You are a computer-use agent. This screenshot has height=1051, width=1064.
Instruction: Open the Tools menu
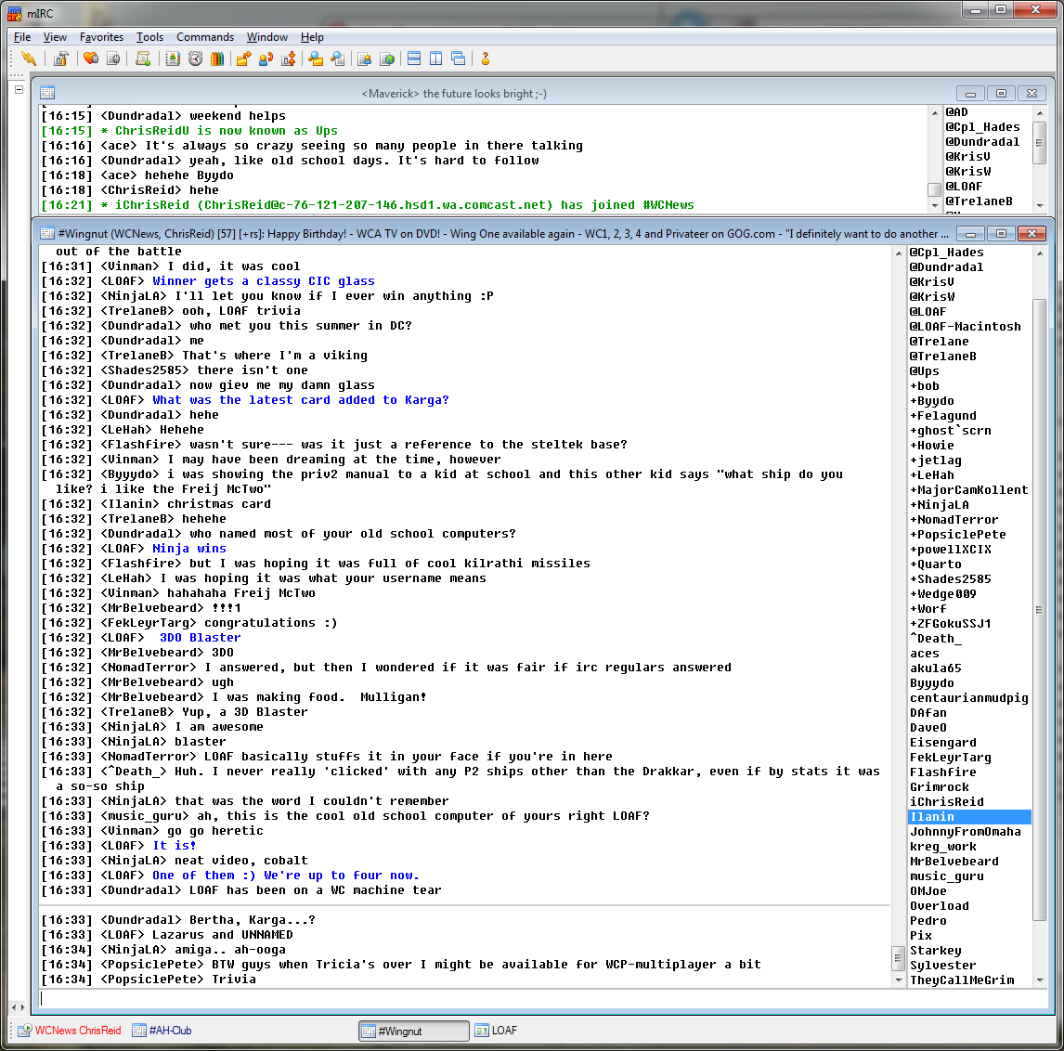[149, 37]
